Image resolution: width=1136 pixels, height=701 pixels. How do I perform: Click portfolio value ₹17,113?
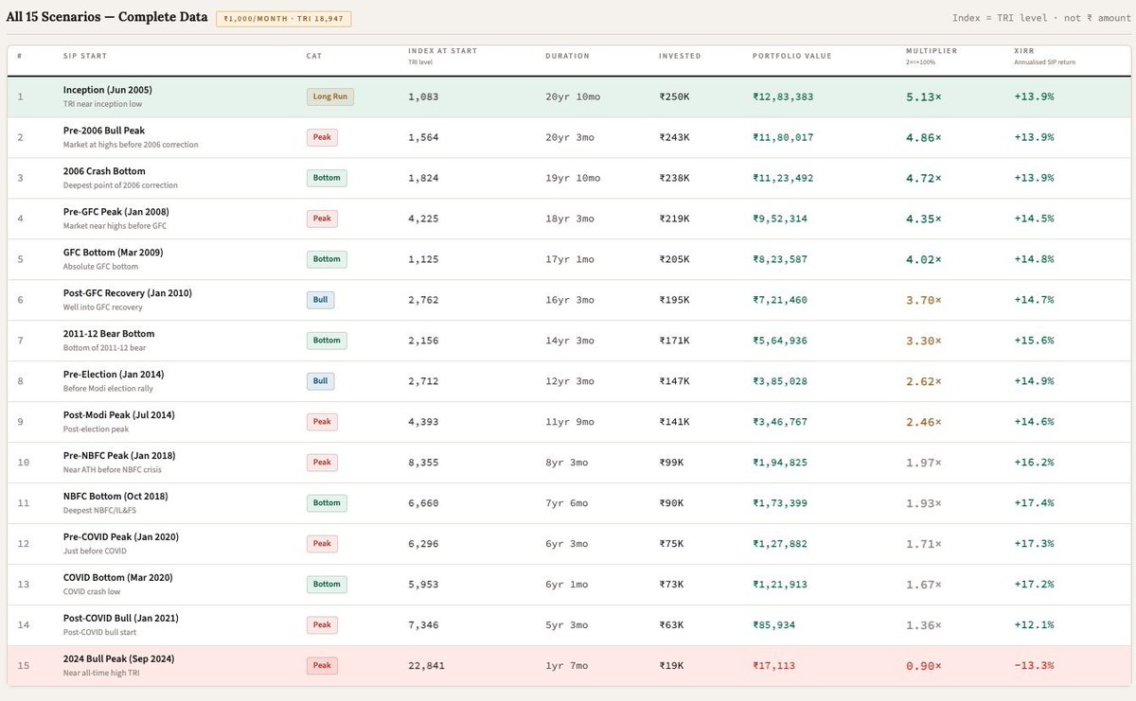tap(774, 666)
